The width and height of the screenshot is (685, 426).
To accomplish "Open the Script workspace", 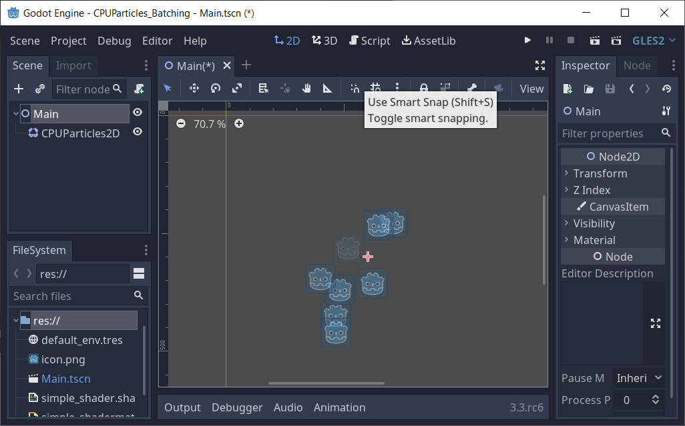I will pyautogui.click(x=370, y=41).
